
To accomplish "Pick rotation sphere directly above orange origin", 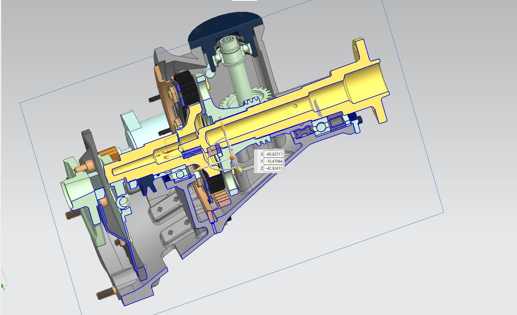I will (x=231, y=149).
